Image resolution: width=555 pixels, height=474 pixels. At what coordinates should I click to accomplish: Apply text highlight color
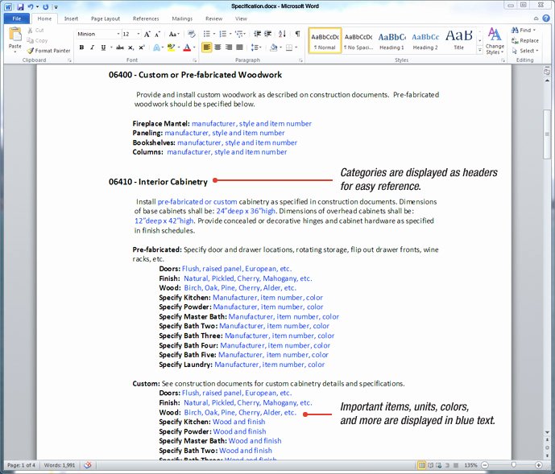tap(172, 47)
